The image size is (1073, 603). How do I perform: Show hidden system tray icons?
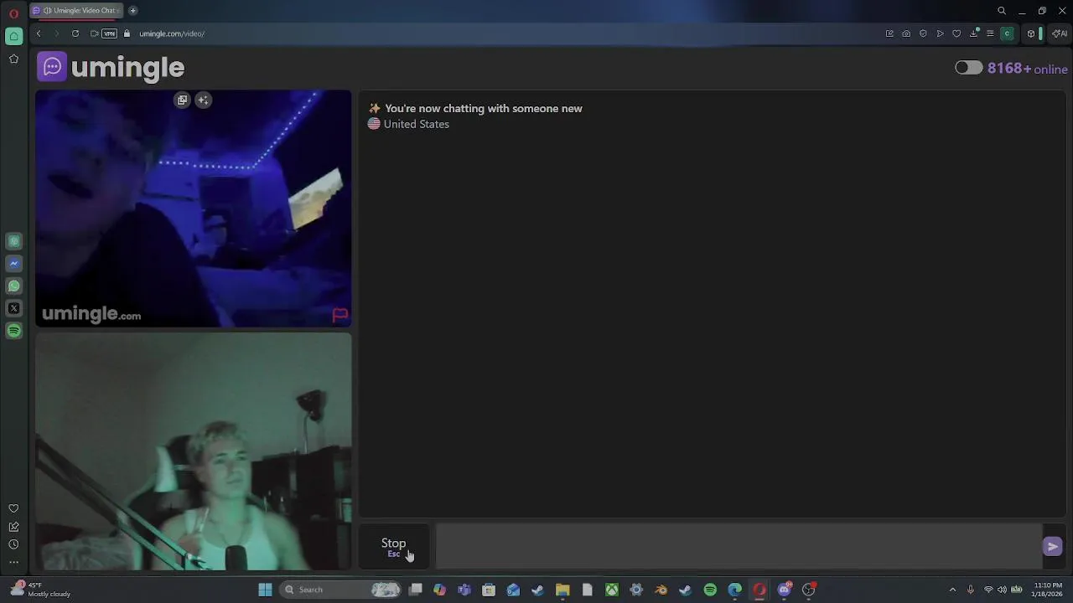tap(952, 590)
